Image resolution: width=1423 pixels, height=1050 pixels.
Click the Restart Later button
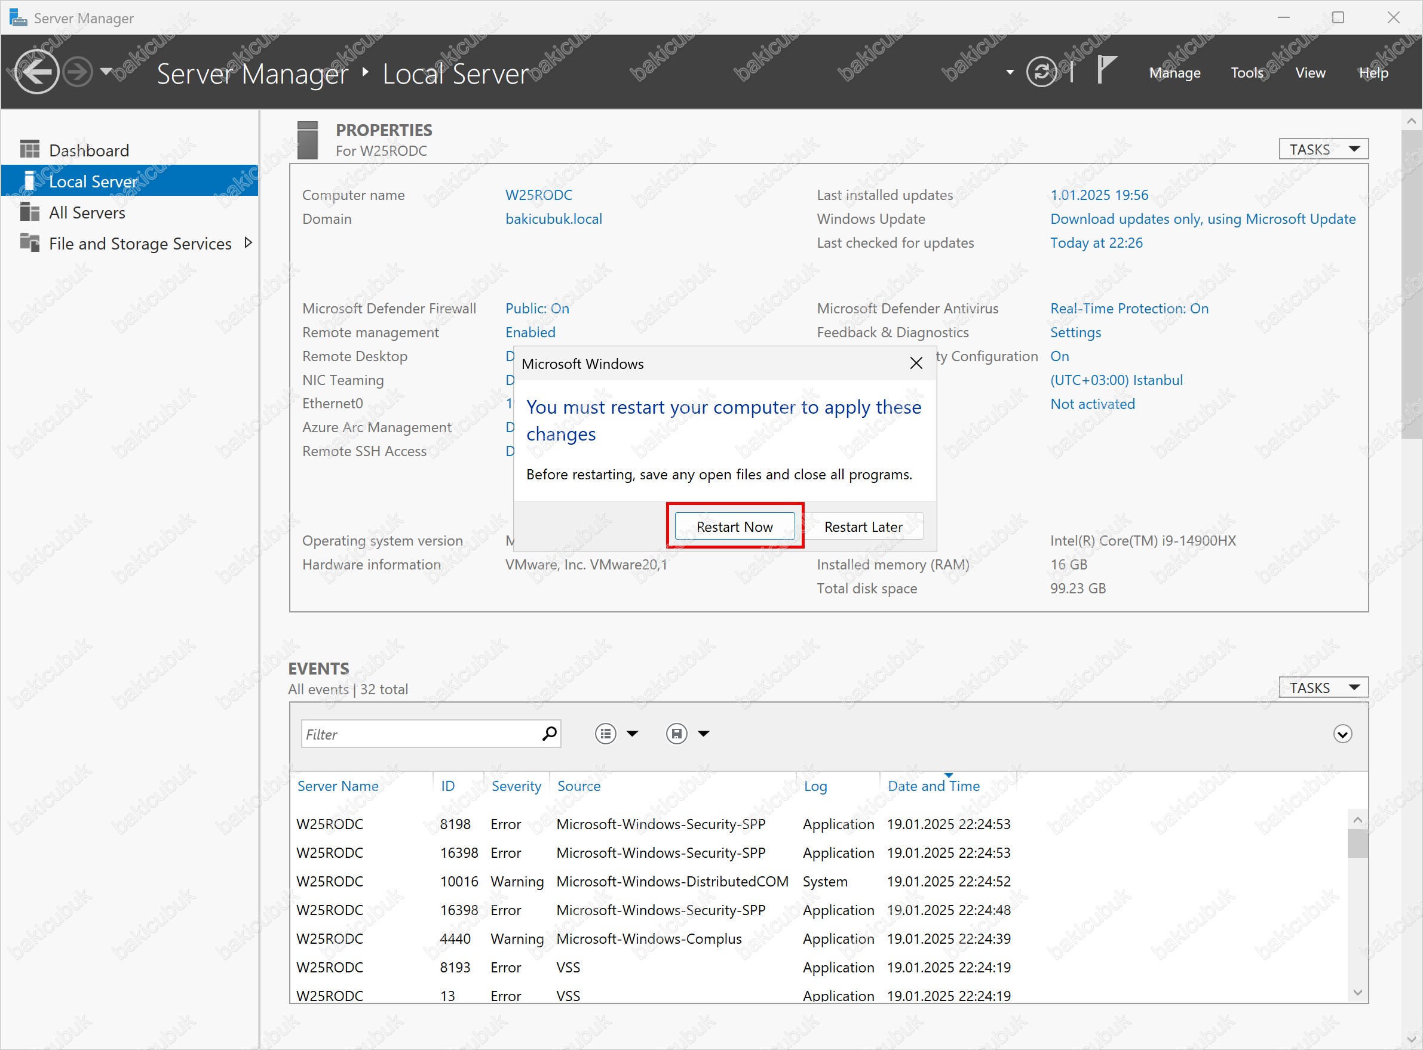(863, 527)
